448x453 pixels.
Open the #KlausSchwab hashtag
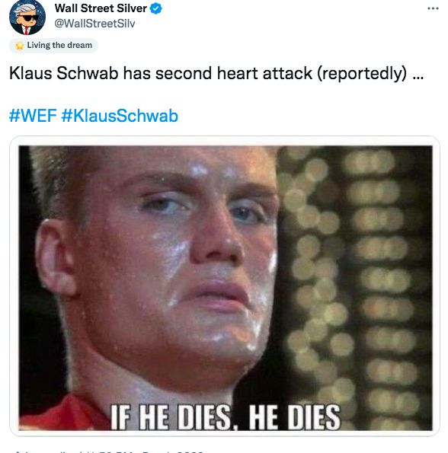coord(120,116)
